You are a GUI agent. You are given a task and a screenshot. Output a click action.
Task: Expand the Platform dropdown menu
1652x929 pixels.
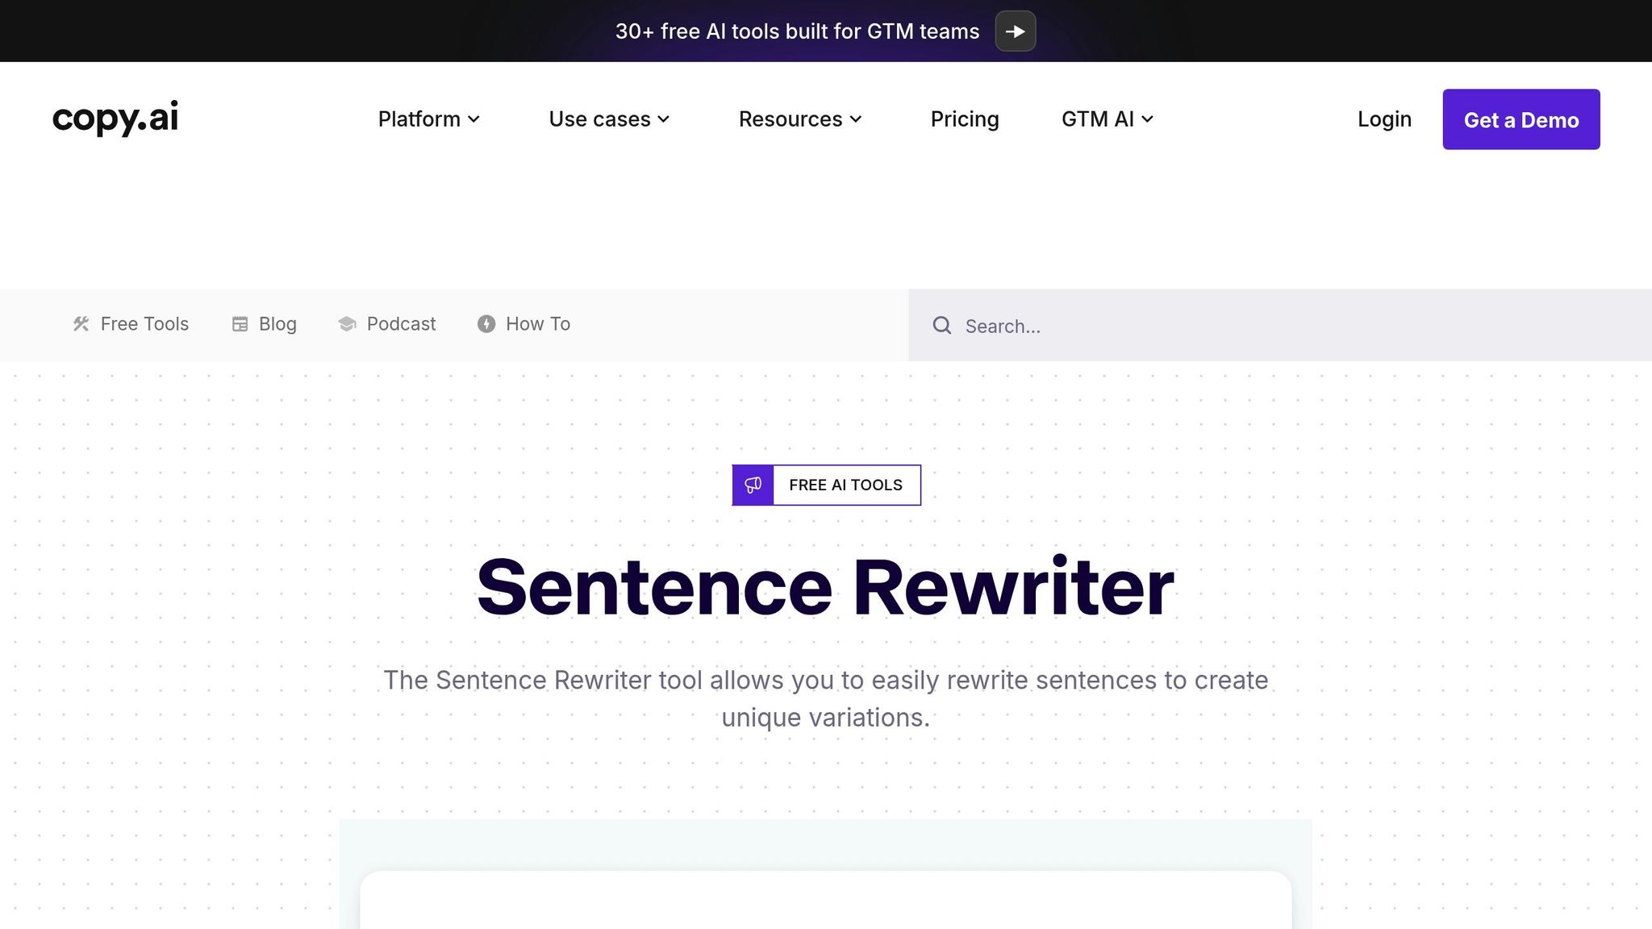tap(428, 119)
